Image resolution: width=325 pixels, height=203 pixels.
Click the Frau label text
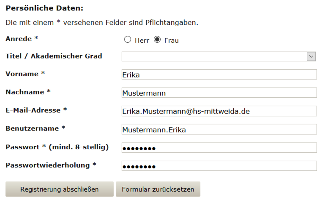click(171, 40)
